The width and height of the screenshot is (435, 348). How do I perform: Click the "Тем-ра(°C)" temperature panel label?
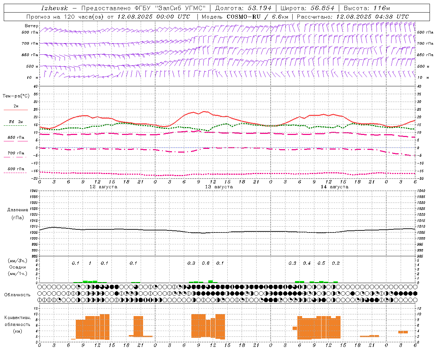click(16, 96)
